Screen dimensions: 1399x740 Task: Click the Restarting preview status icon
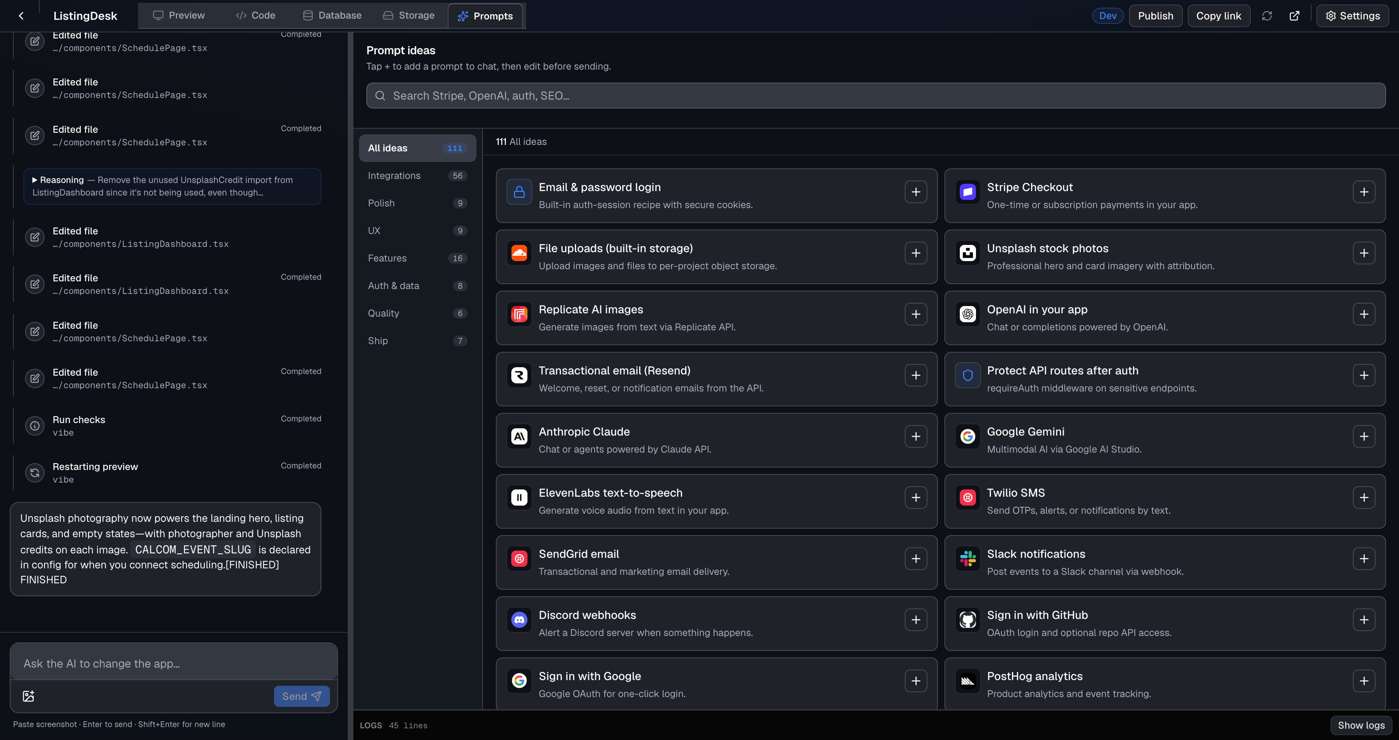pos(35,473)
